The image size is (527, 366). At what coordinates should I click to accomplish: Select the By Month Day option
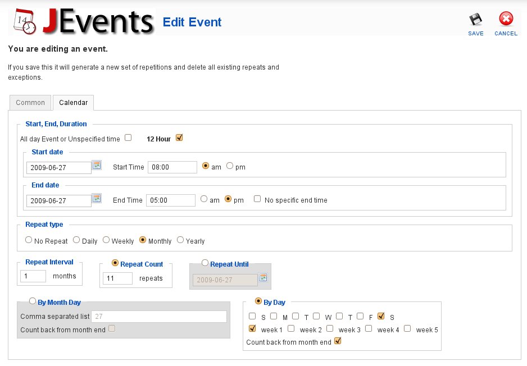32,301
